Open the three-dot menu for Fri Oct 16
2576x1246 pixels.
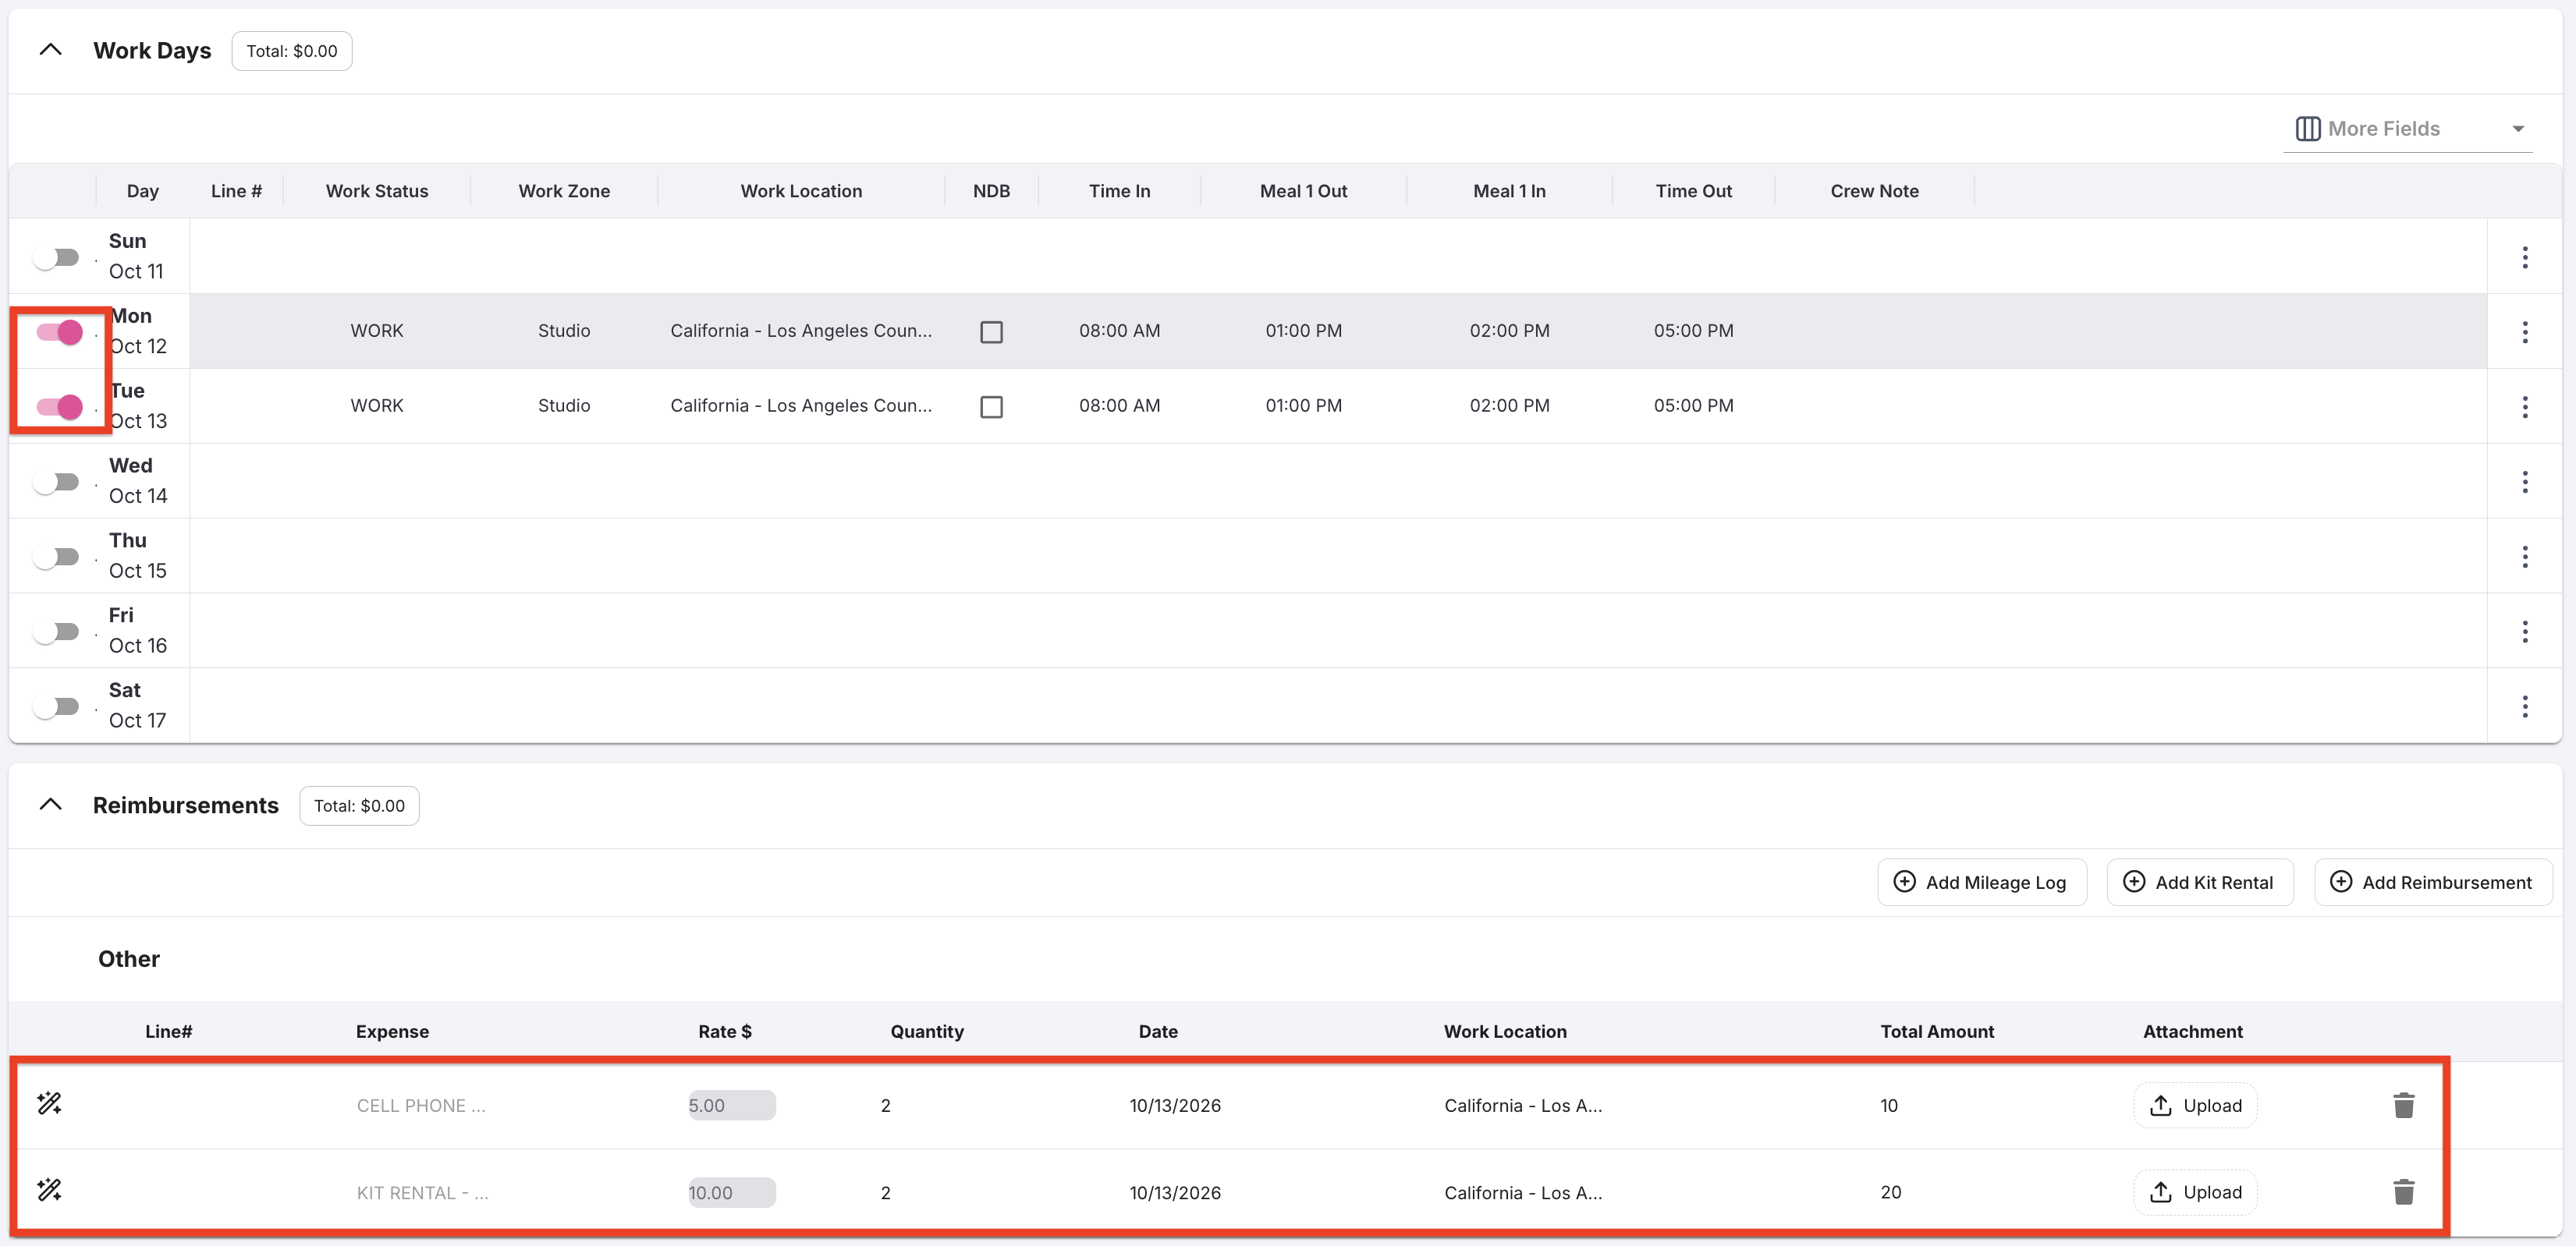2524,632
